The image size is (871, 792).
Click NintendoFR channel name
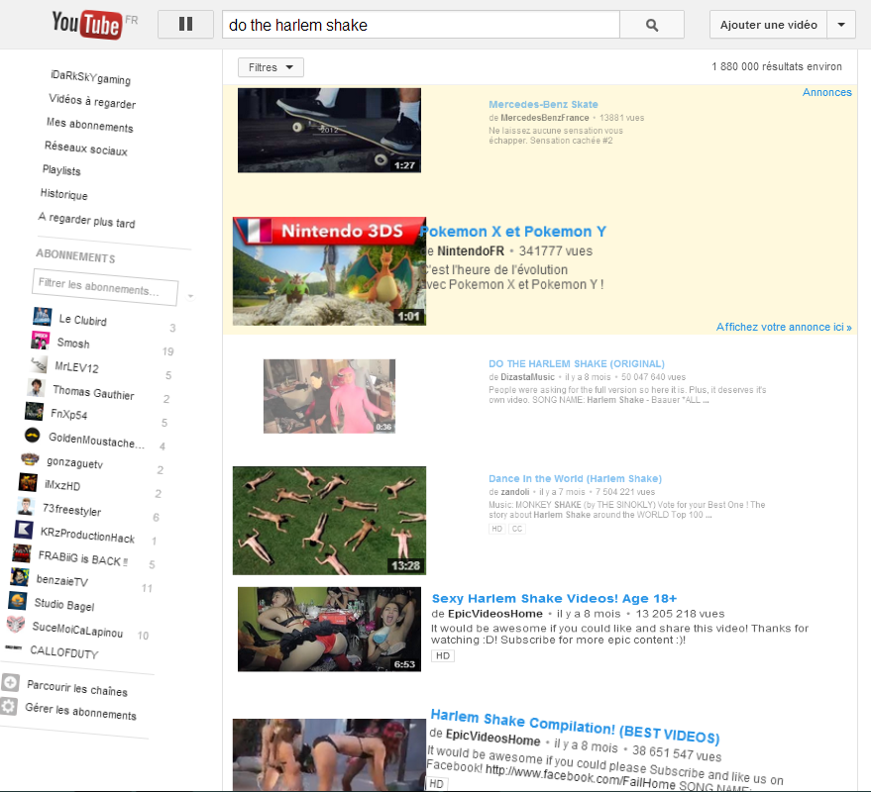tap(471, 250)
